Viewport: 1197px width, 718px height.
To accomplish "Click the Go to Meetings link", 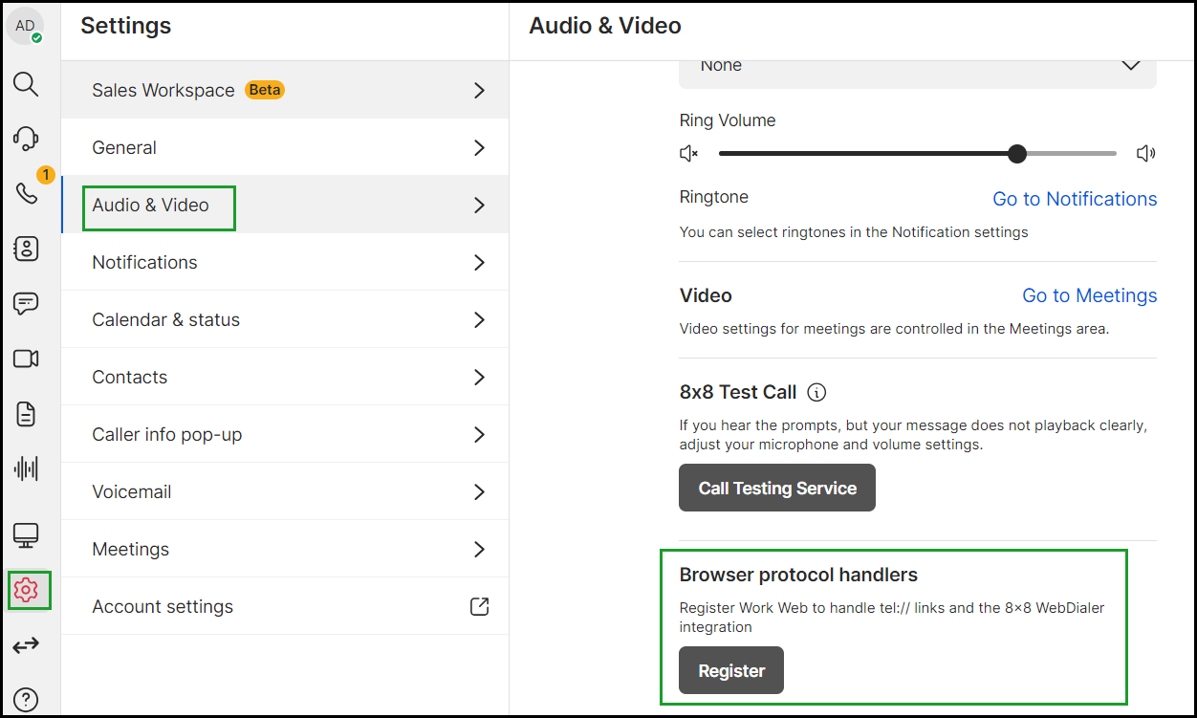I will 1090,295.
